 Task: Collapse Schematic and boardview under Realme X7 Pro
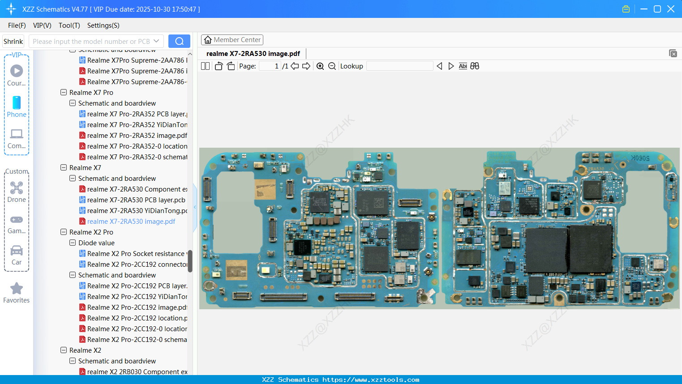73,103
